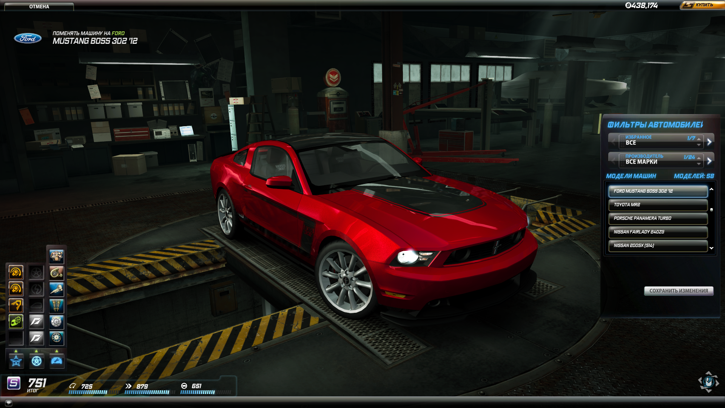Screen dimensions: 725x408
Task: Open the chat bubble icon
Action: click(9, 403)
